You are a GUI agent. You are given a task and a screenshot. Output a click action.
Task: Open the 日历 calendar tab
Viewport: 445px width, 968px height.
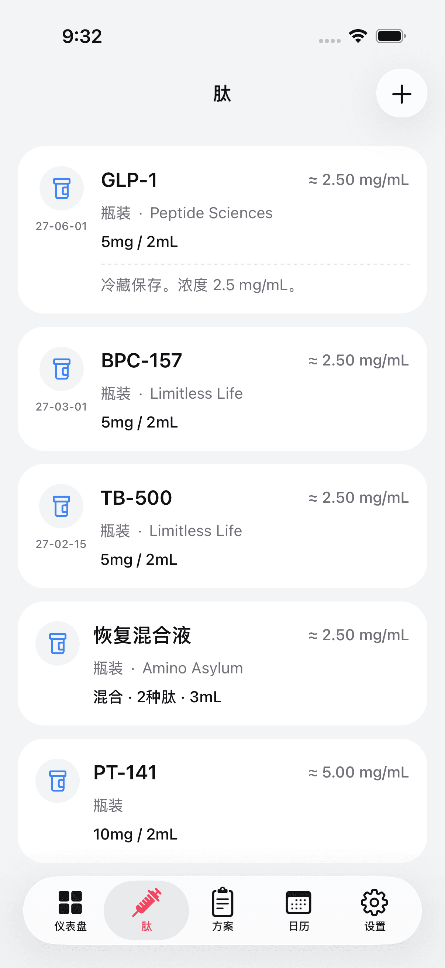(x=299, y=910)
